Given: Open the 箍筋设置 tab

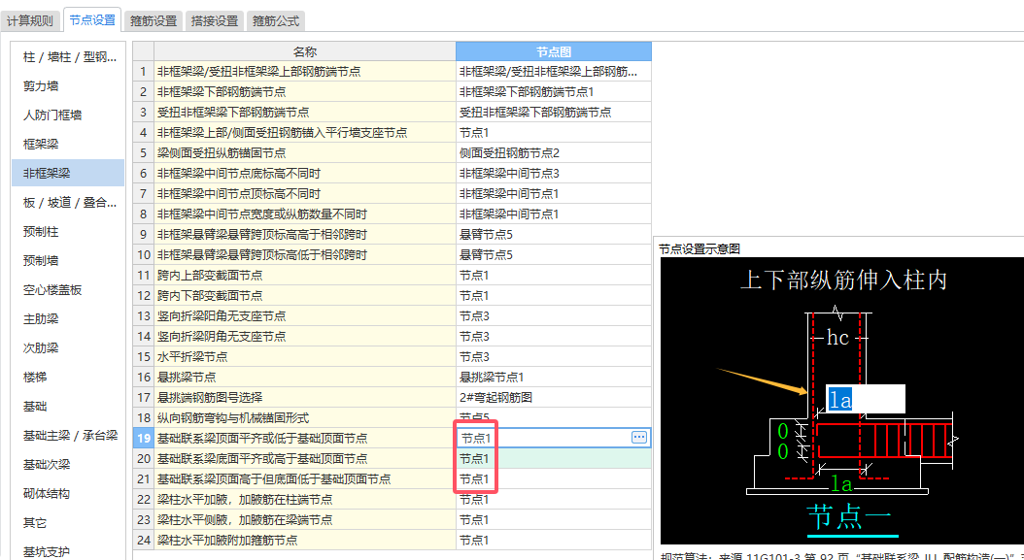Looking at the screenshot, I should [x=154, y=21].
